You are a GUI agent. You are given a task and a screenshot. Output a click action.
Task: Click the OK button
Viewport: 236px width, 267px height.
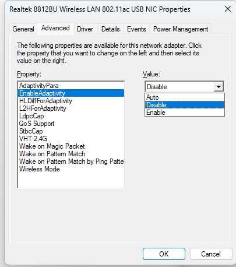point(164,254)
